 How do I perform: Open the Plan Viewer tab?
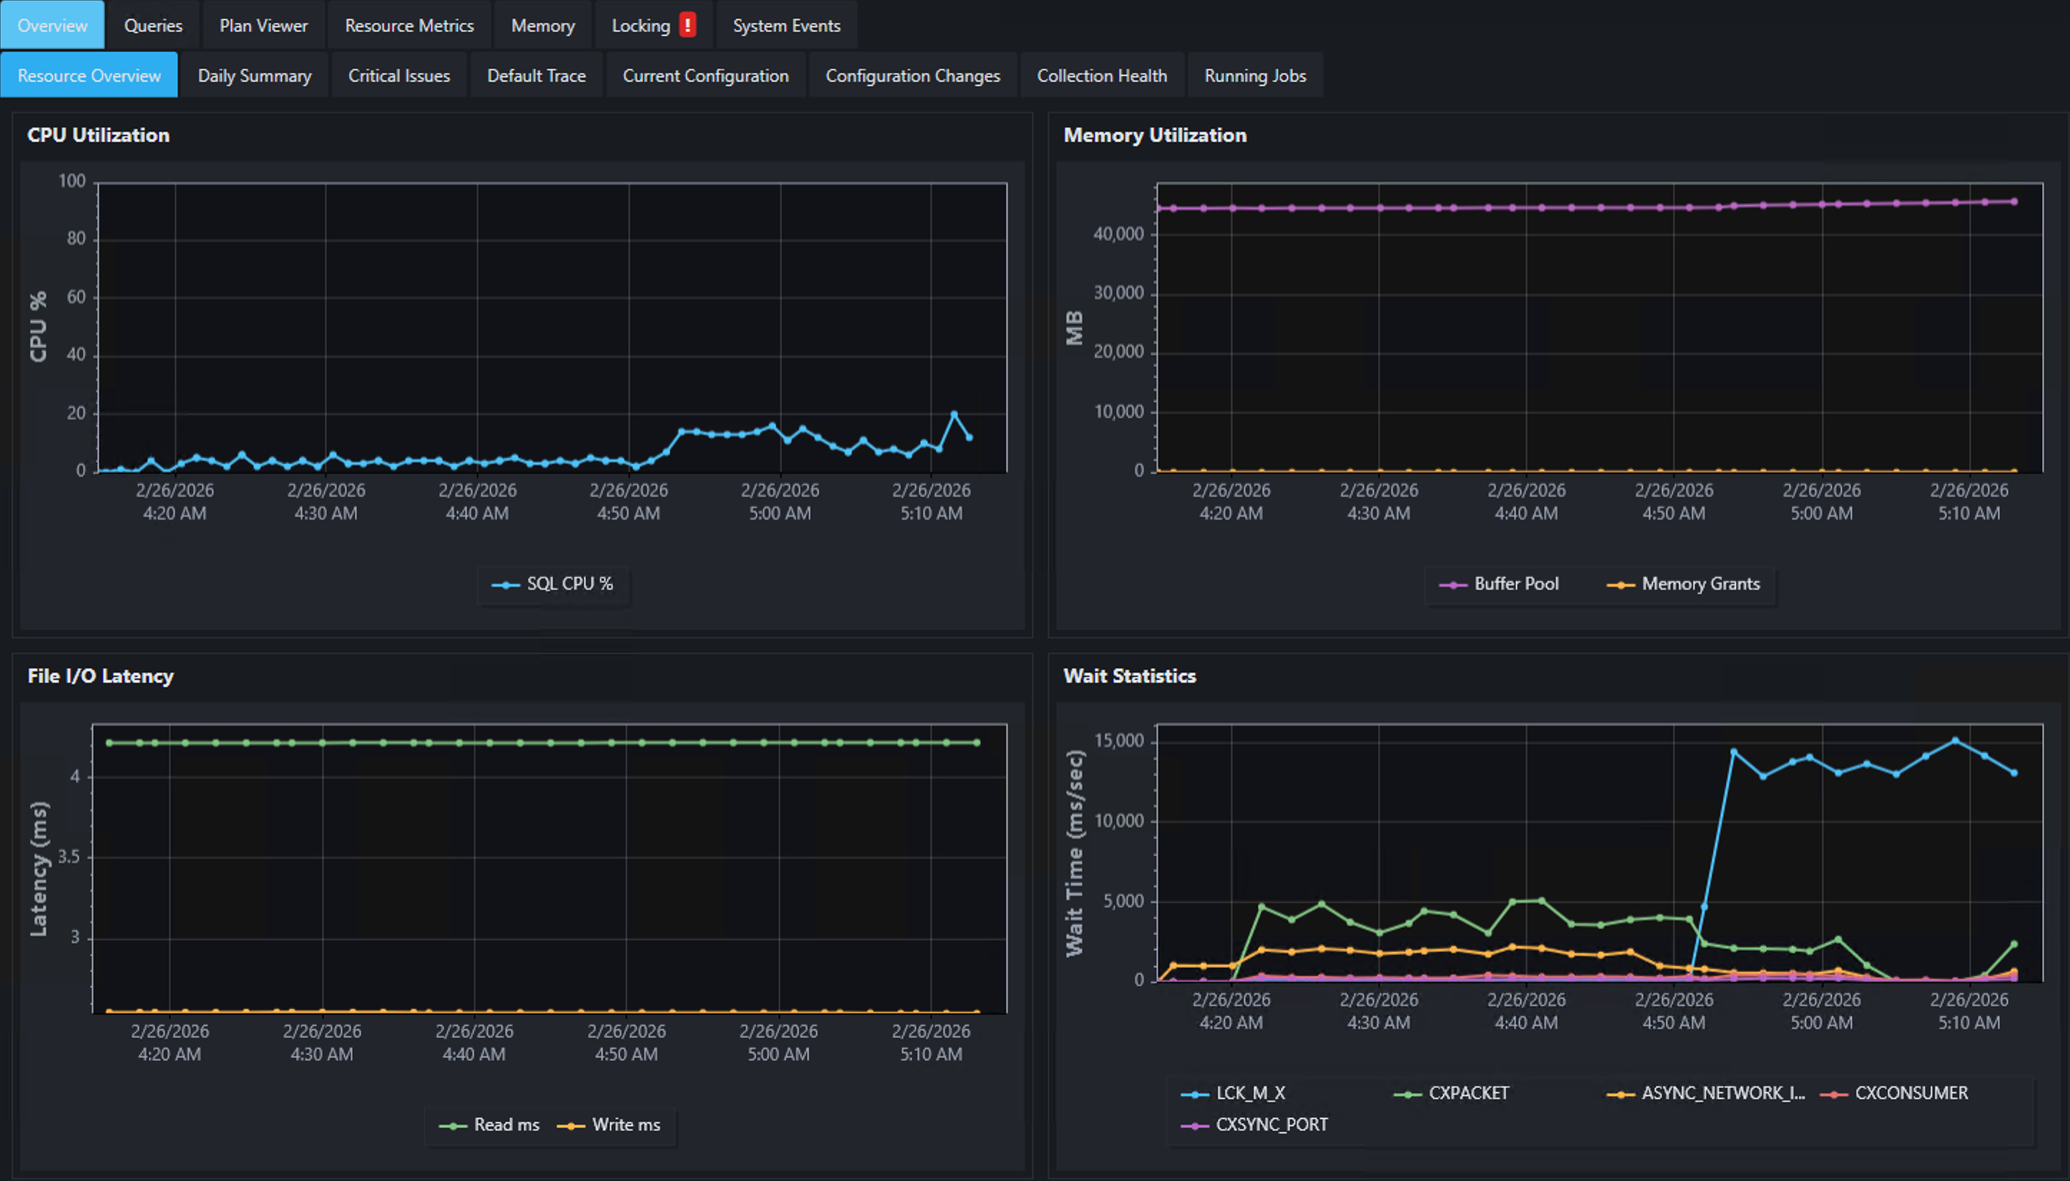pyautogui.click(x=263, y=24)
